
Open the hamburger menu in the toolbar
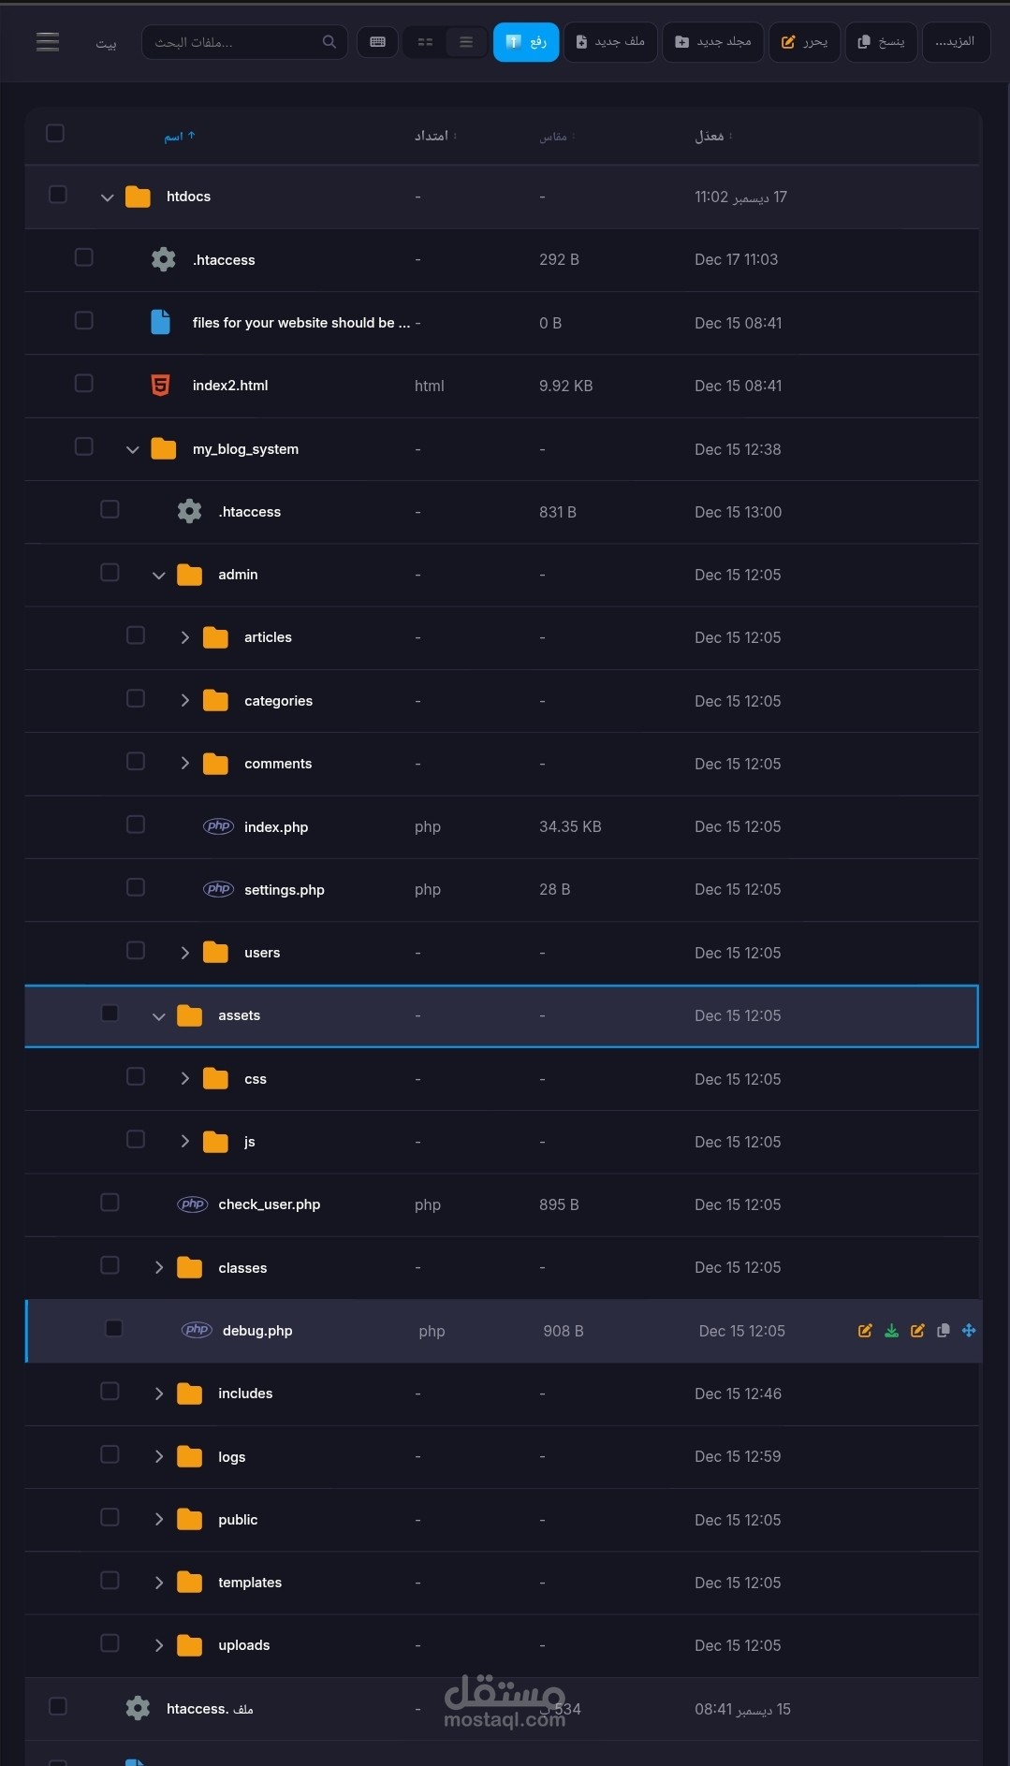pyautogui.click(x=48, y=41)
